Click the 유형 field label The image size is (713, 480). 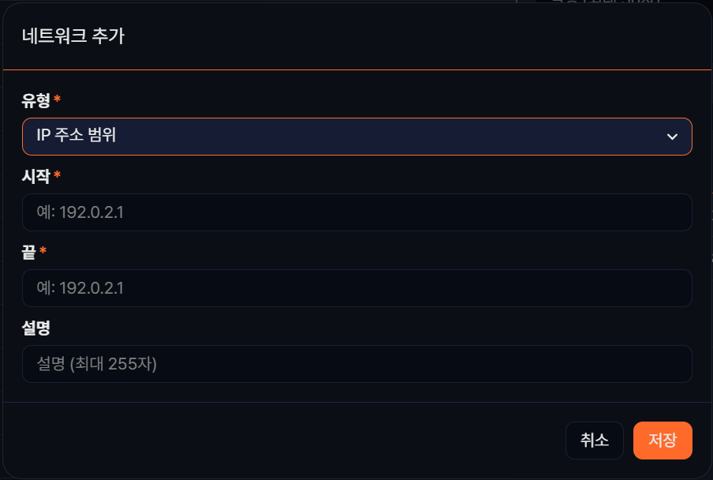click(x=35, y=100)
